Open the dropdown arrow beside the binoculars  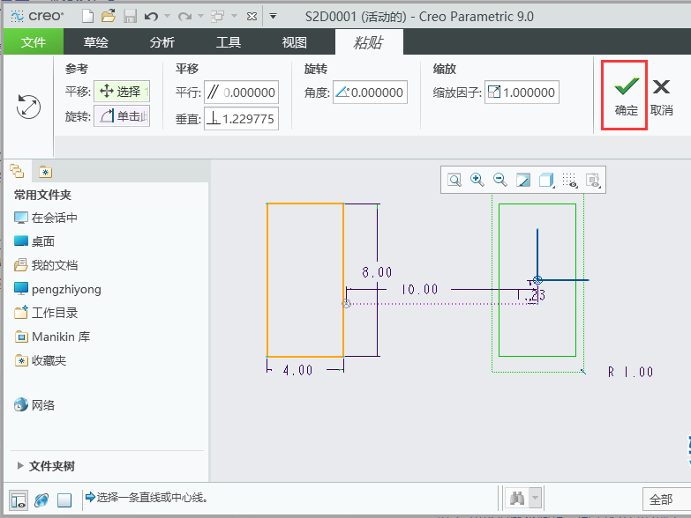click(535, 499)
